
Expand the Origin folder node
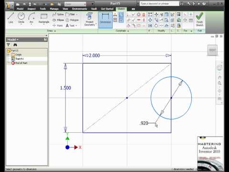[9, 55]
